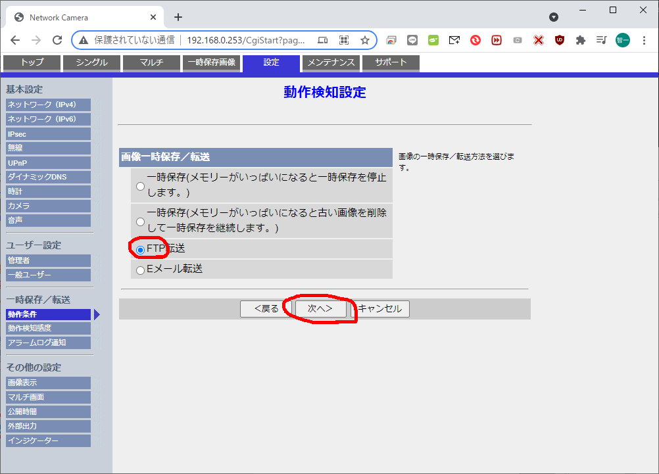Image resolution: width=659 pixels, height=474 pixels.
Task: Select the FTP転送 radio button
Action: [140, 250]
